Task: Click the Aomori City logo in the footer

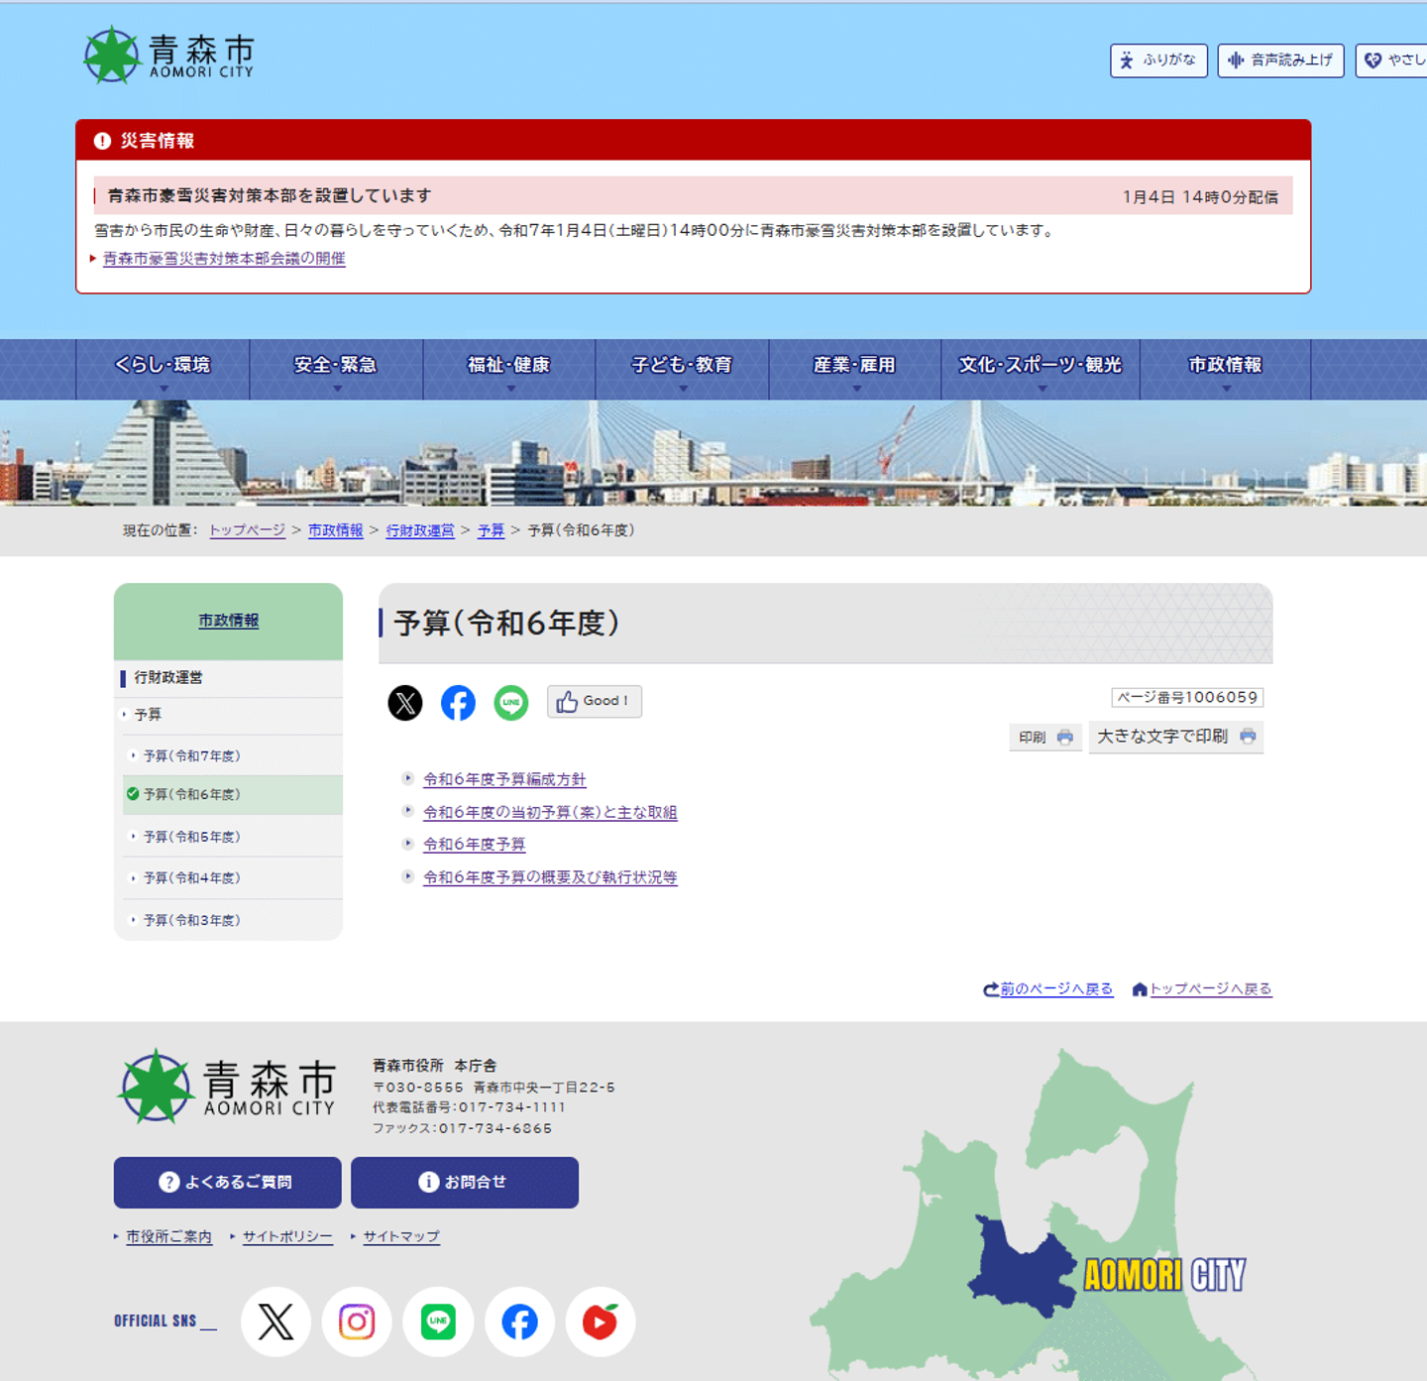Action: [226, 1087]
